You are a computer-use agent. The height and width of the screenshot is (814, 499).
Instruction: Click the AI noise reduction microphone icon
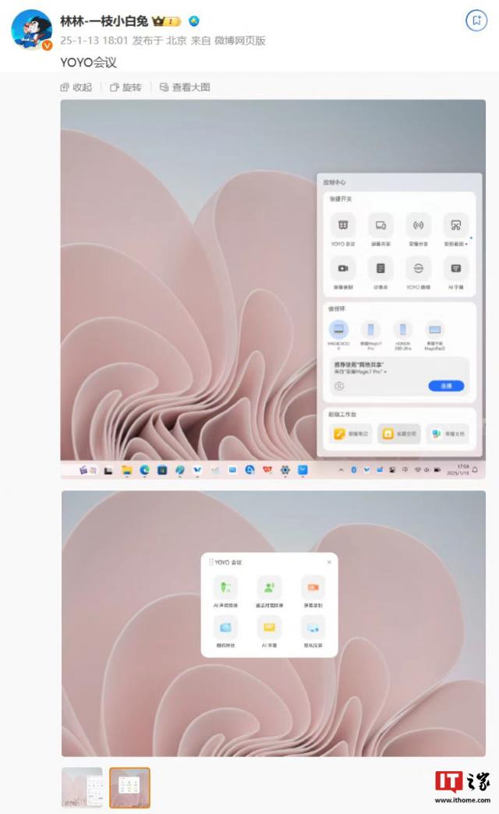(226, 588)
